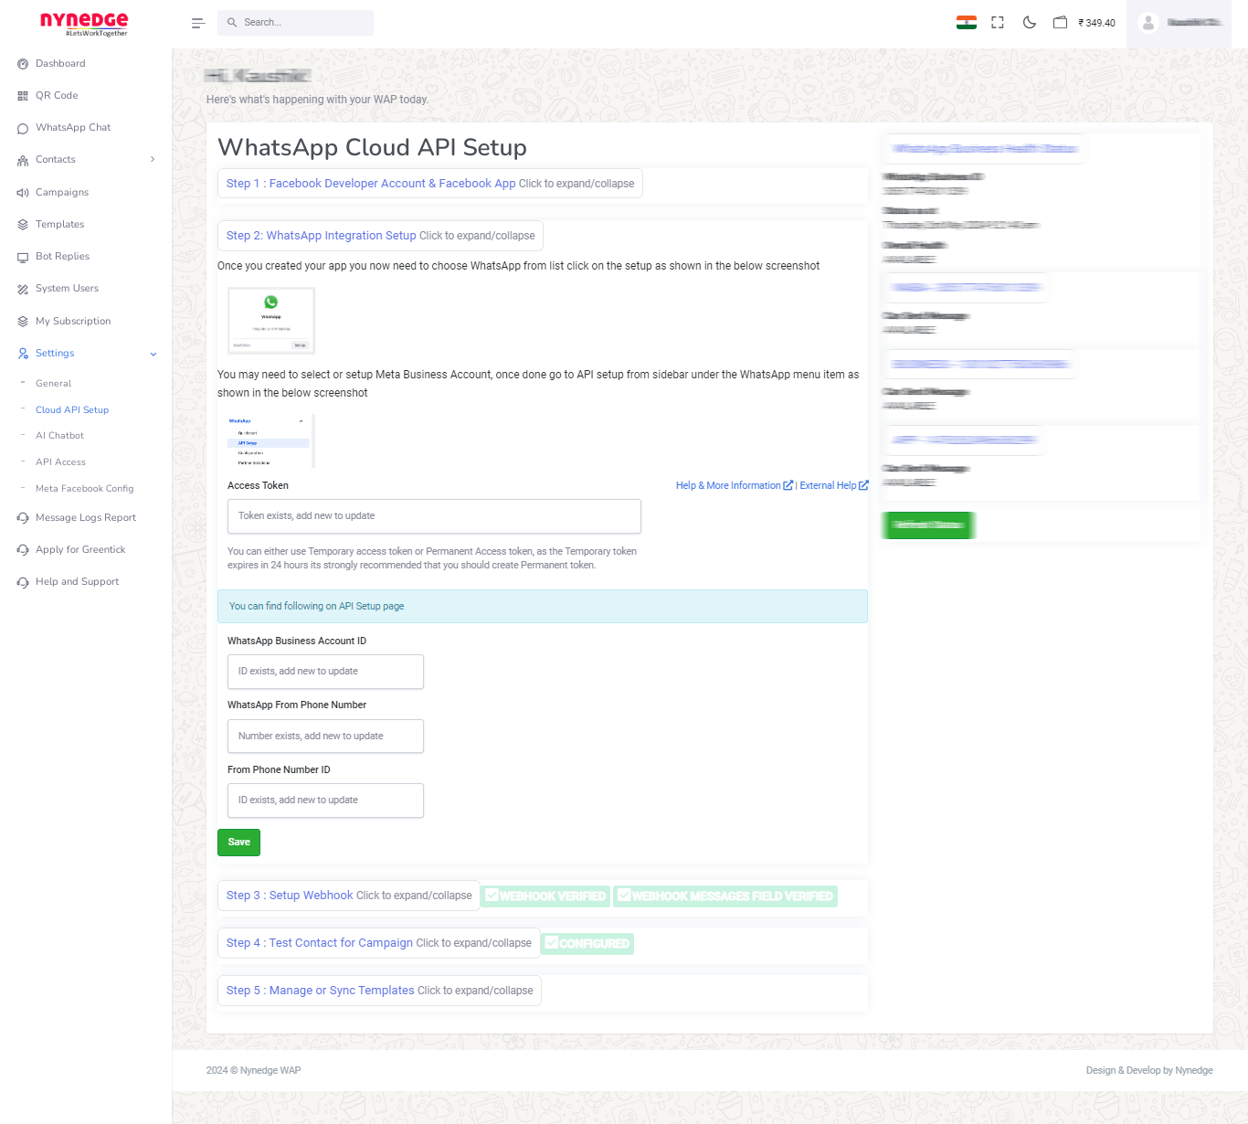1248x1124 pixels.
Task: Focus the From Phone Number ID field
Action: tap(325, 801)
